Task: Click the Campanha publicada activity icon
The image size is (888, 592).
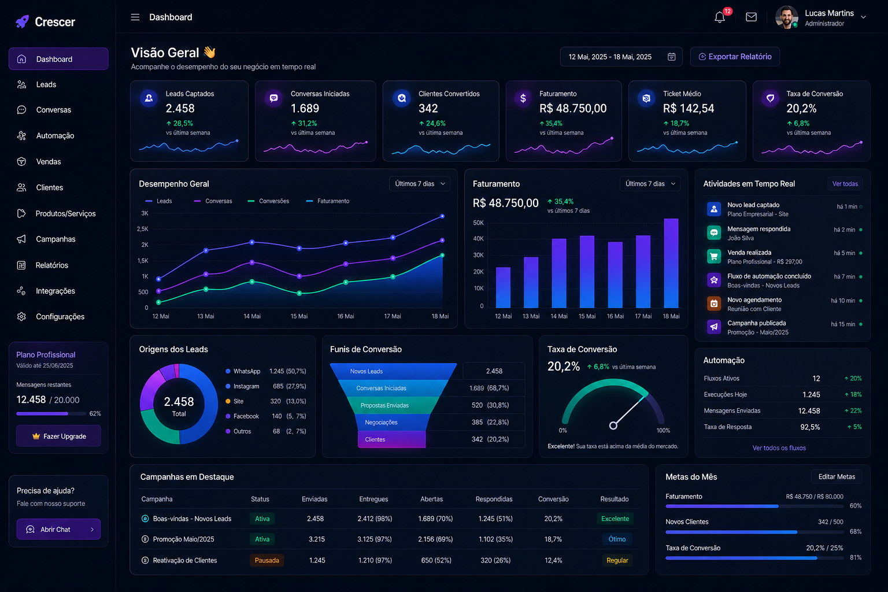Action: point(714,327)
